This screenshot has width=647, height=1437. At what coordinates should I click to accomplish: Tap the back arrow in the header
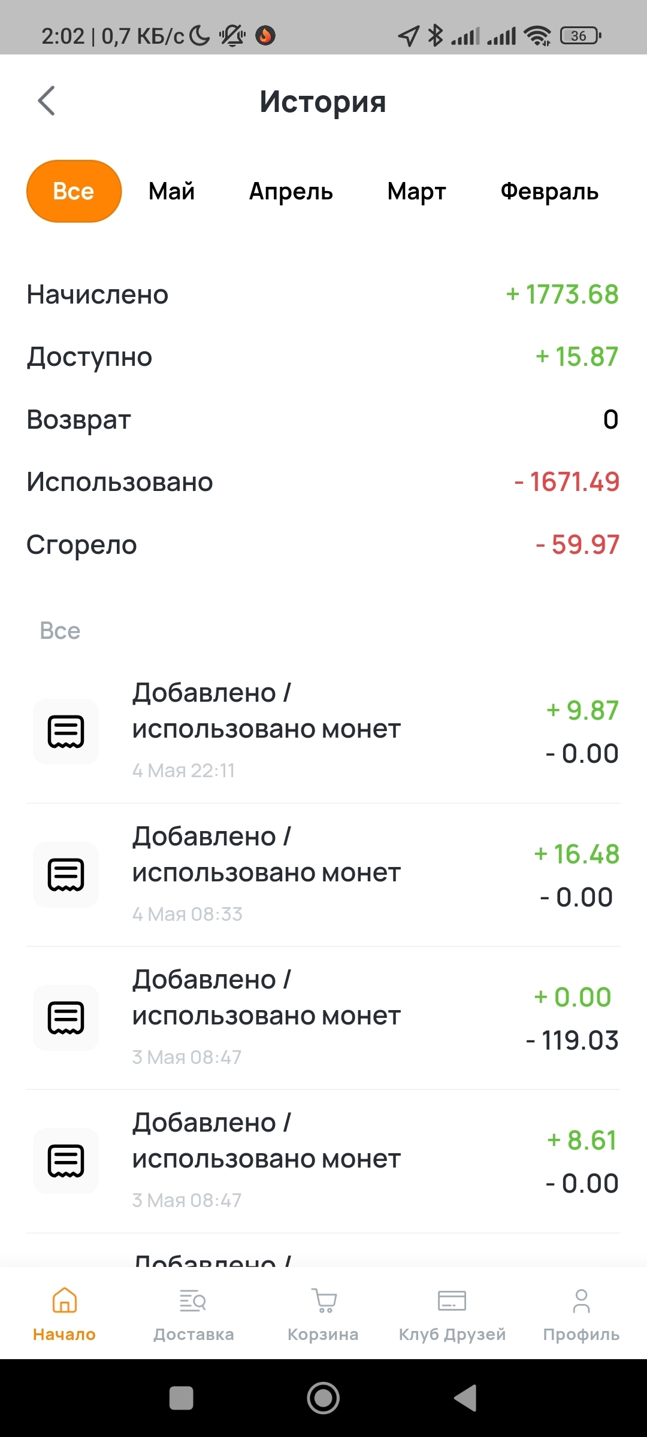tap(47, 101)
